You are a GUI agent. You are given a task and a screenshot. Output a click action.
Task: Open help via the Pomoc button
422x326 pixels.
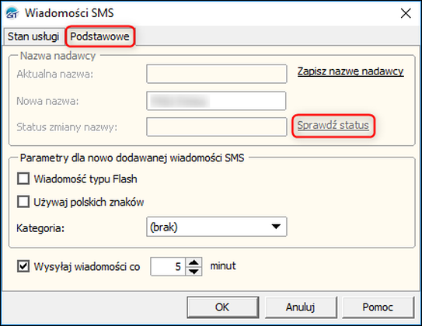coord(378,307)
